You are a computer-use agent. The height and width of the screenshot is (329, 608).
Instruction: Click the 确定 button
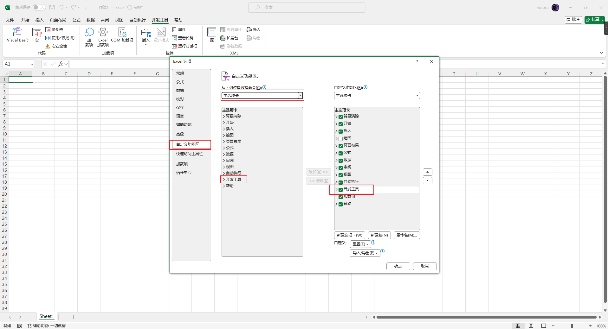[x=398, y=266]
